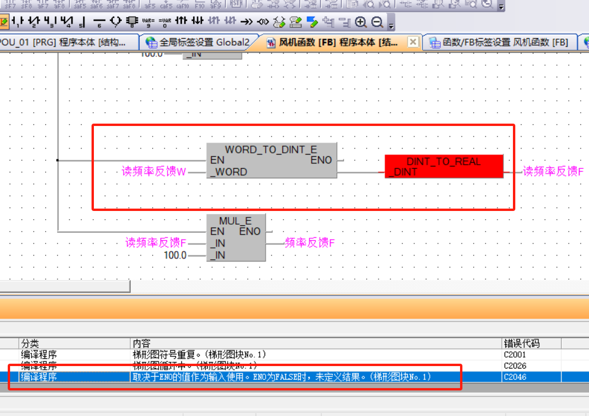
Task: Click the input variable (VAR=) tool
Action: click(147, 23)
